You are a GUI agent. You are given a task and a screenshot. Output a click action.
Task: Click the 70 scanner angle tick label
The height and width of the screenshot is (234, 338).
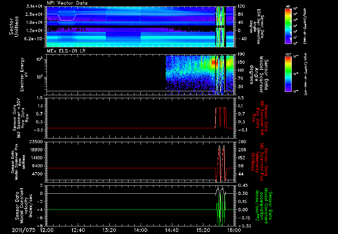coord(240,78)
